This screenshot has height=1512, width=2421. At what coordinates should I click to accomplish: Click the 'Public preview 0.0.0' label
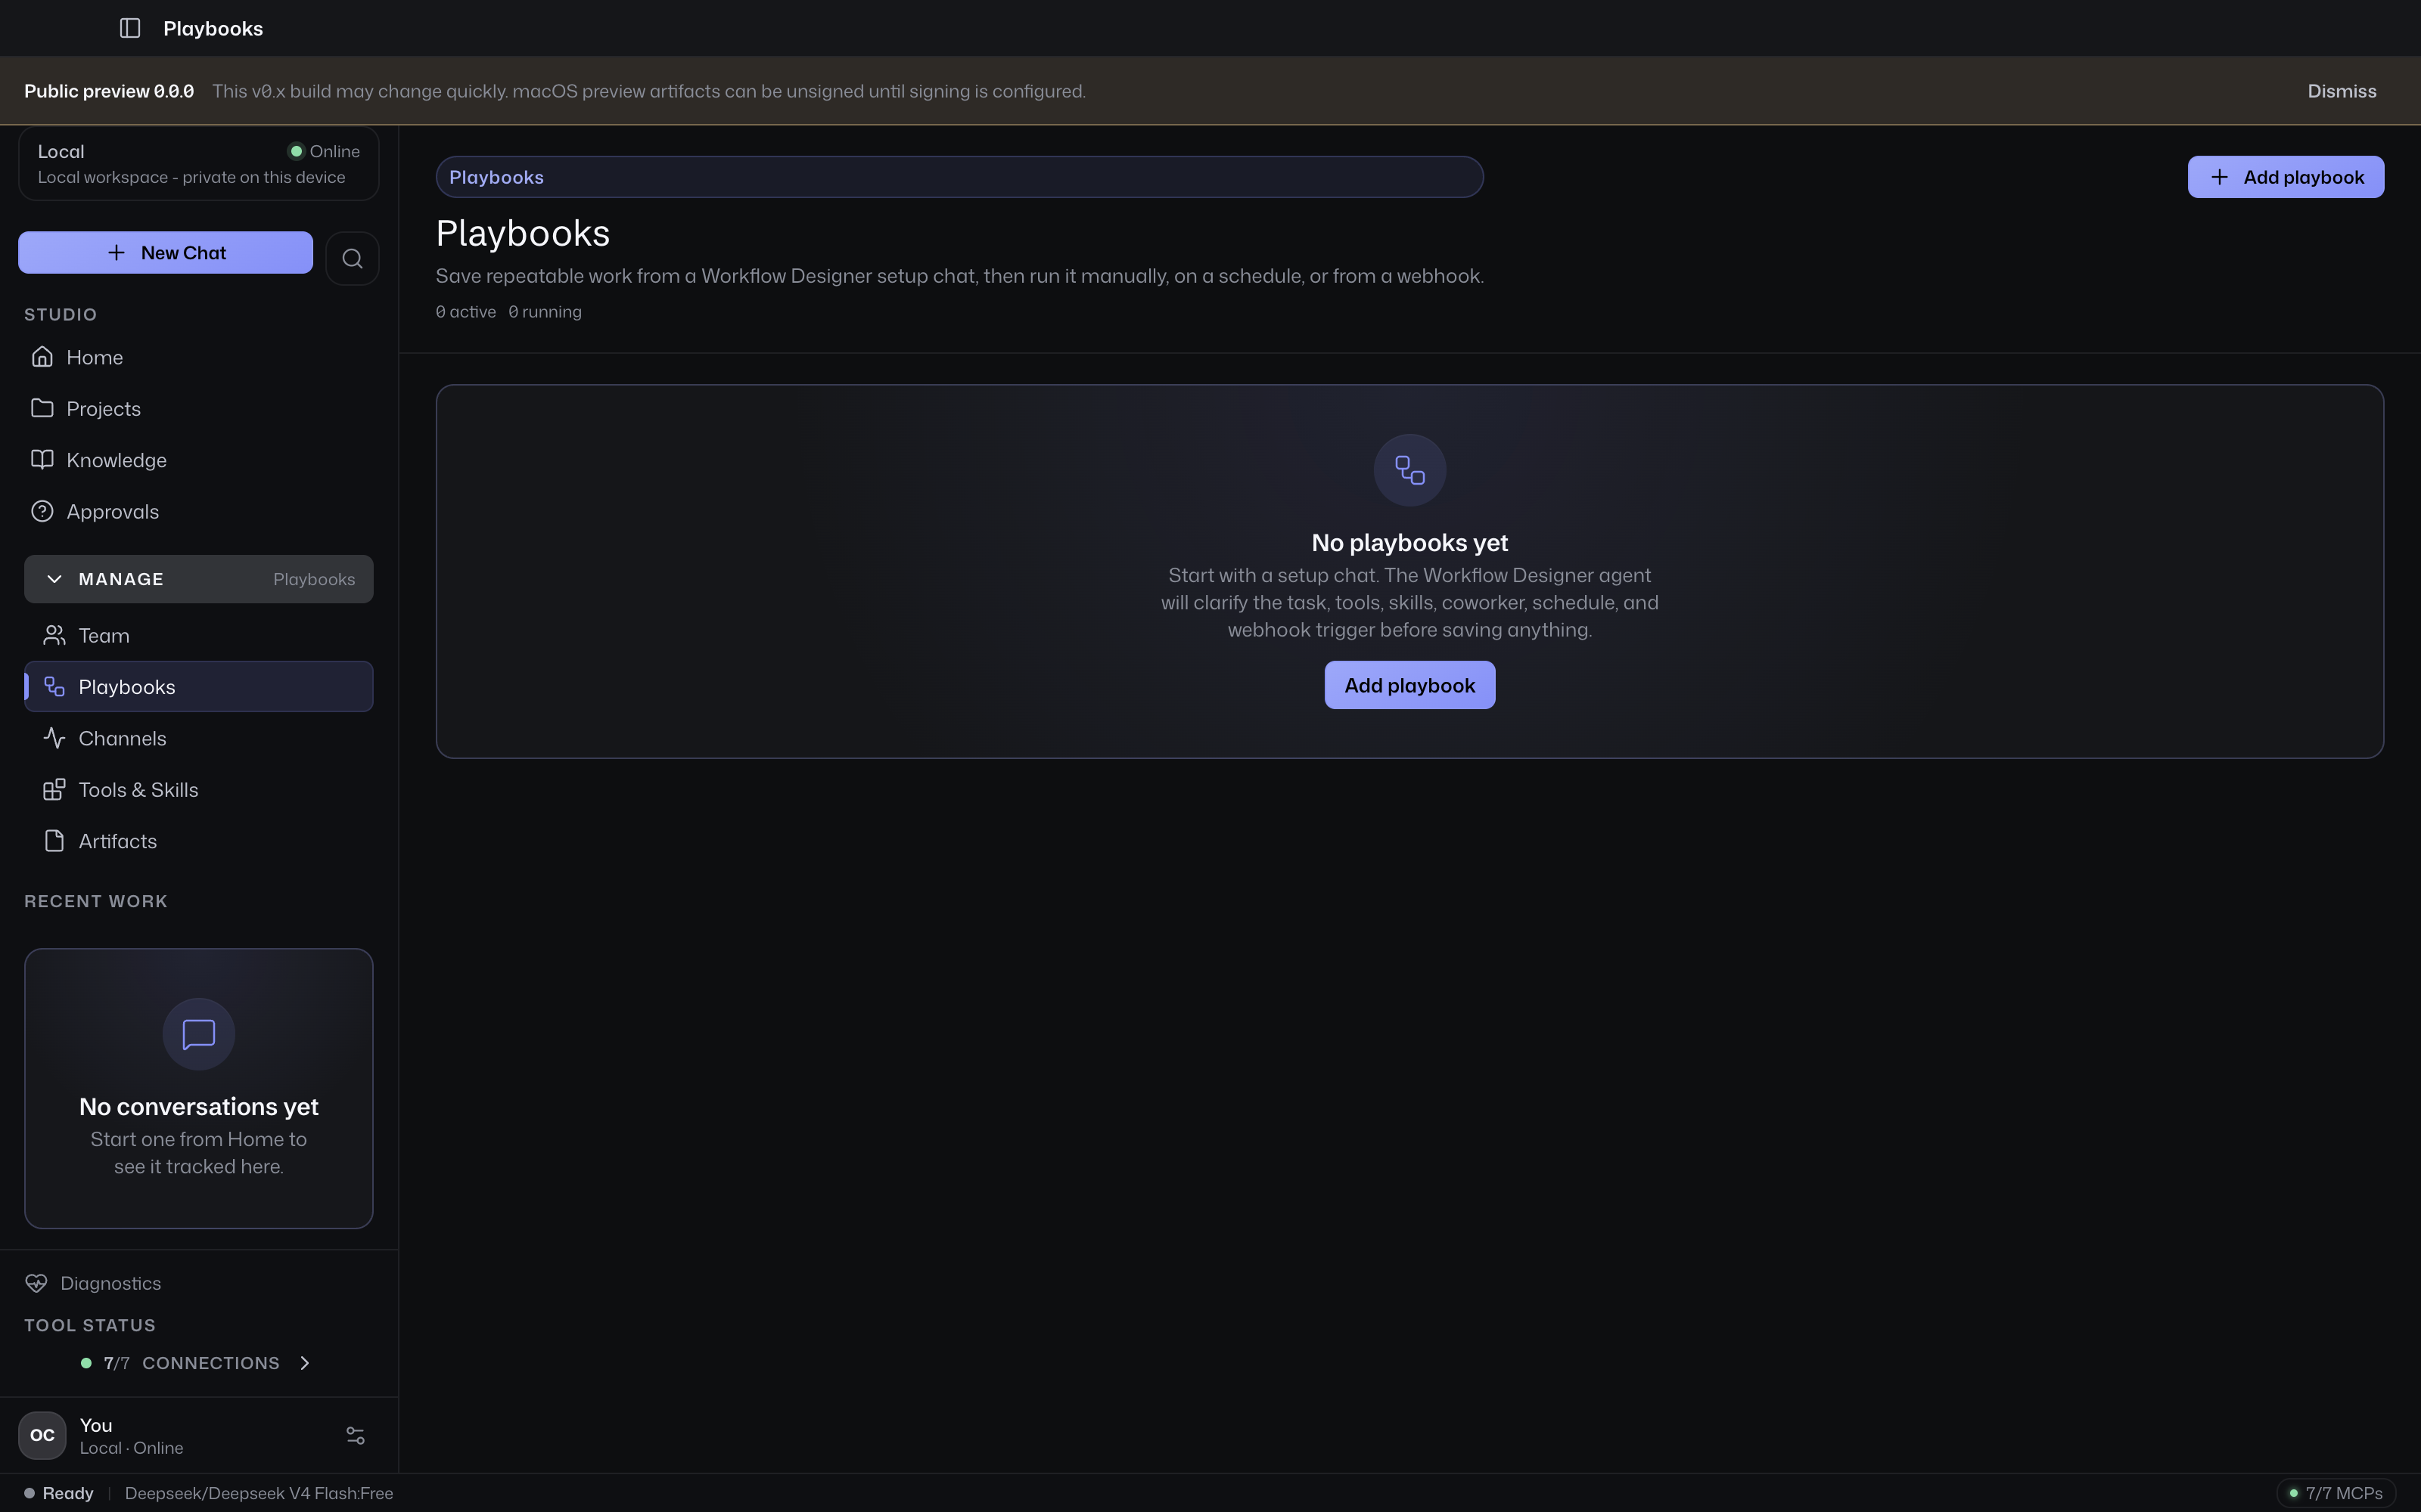[x=109, y=91]
